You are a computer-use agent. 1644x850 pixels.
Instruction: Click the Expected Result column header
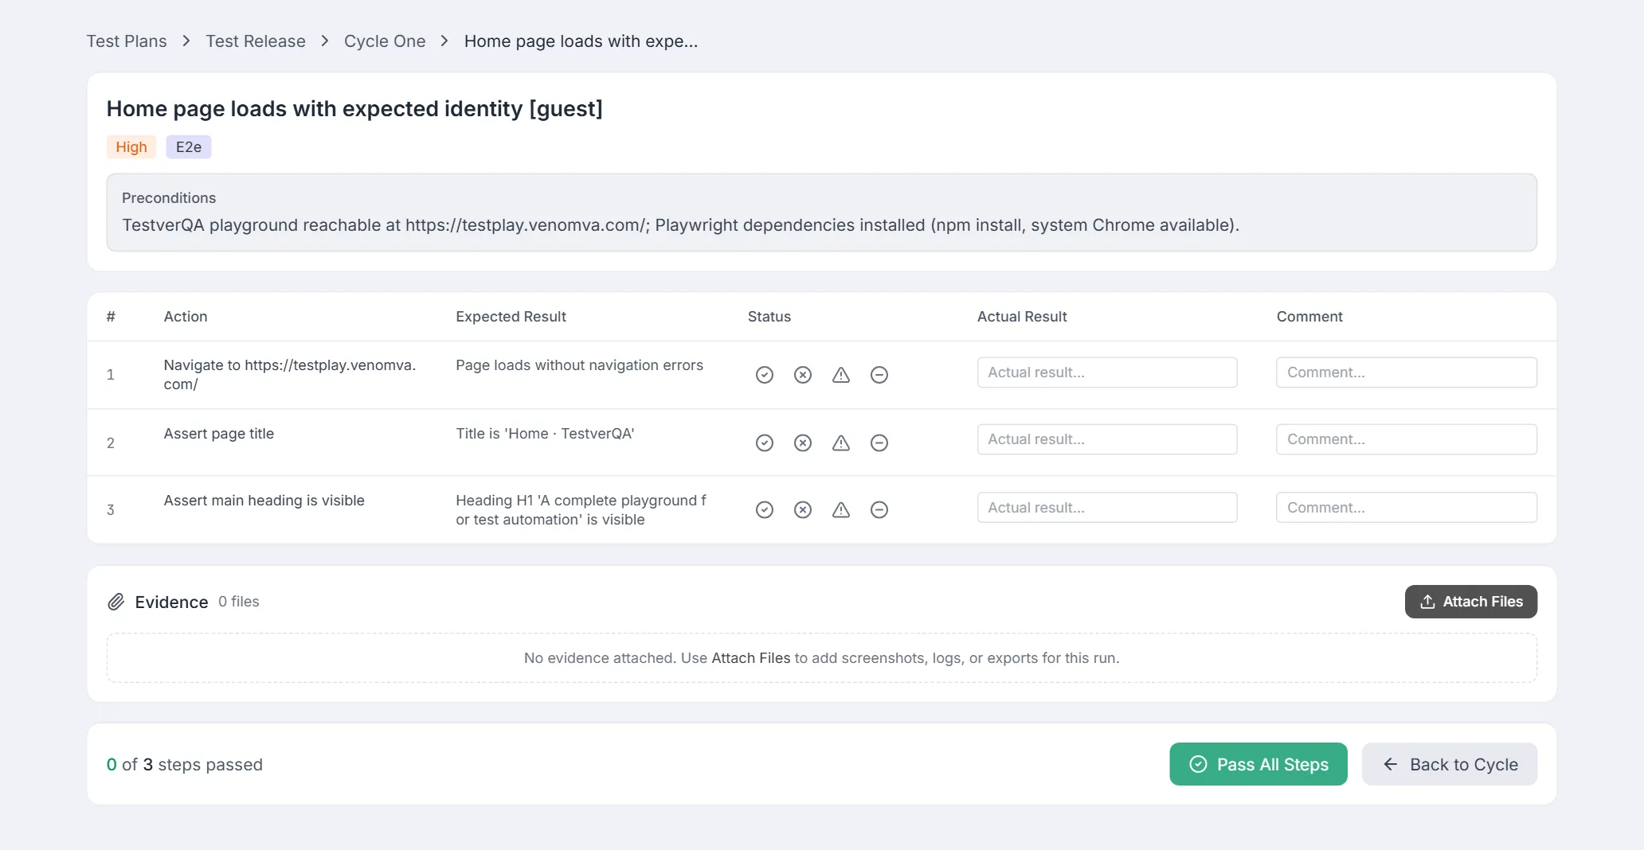(511, 317)
